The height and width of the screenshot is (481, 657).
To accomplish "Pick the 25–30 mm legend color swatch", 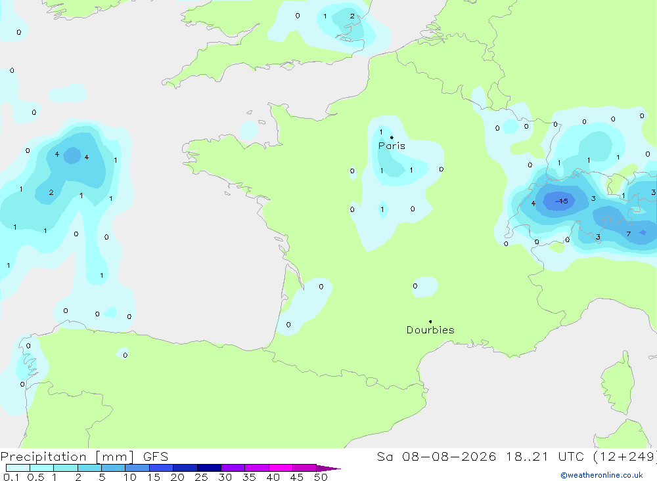I will pyautogui.click(x=209, y=468).
